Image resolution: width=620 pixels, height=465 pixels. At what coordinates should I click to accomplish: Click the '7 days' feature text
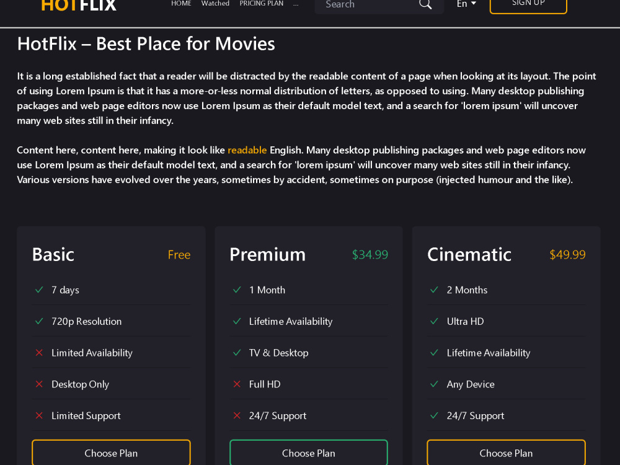pyautogui.click(x=65, y=290)
